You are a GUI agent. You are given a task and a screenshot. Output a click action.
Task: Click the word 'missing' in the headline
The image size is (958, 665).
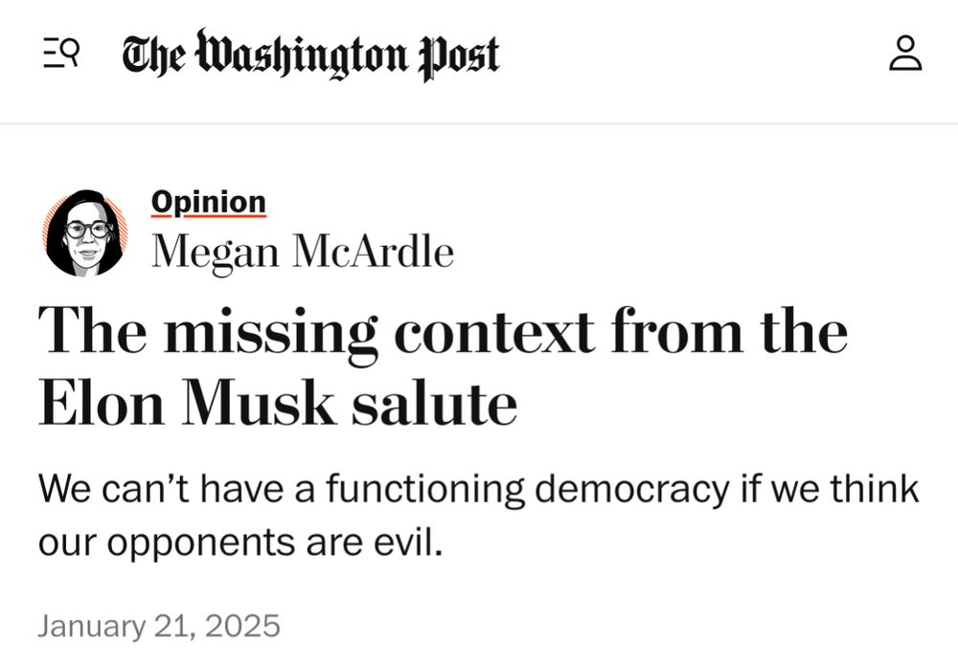pos(270,331)
